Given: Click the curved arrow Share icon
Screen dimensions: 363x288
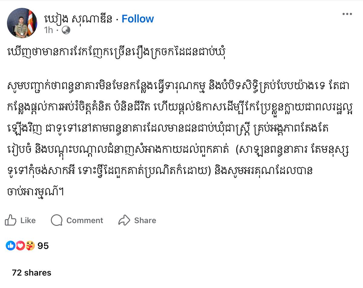Looking at the screenshot, I should pos(124,220).
